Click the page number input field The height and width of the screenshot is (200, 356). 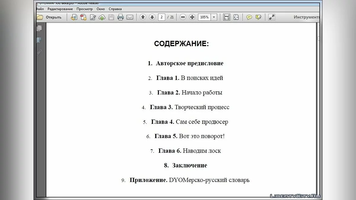[x=162, y=17]
